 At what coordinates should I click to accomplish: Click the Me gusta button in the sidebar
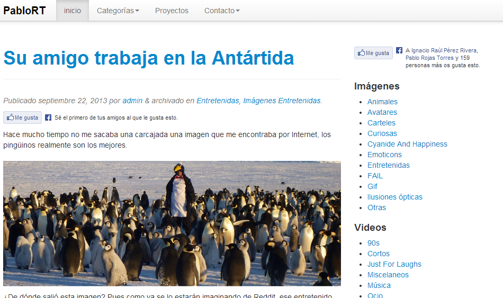pos(373,53)
